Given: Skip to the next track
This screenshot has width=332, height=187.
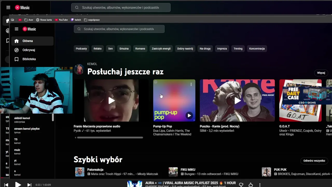Looking at the screenshot, I should click(x=29, y=185).
